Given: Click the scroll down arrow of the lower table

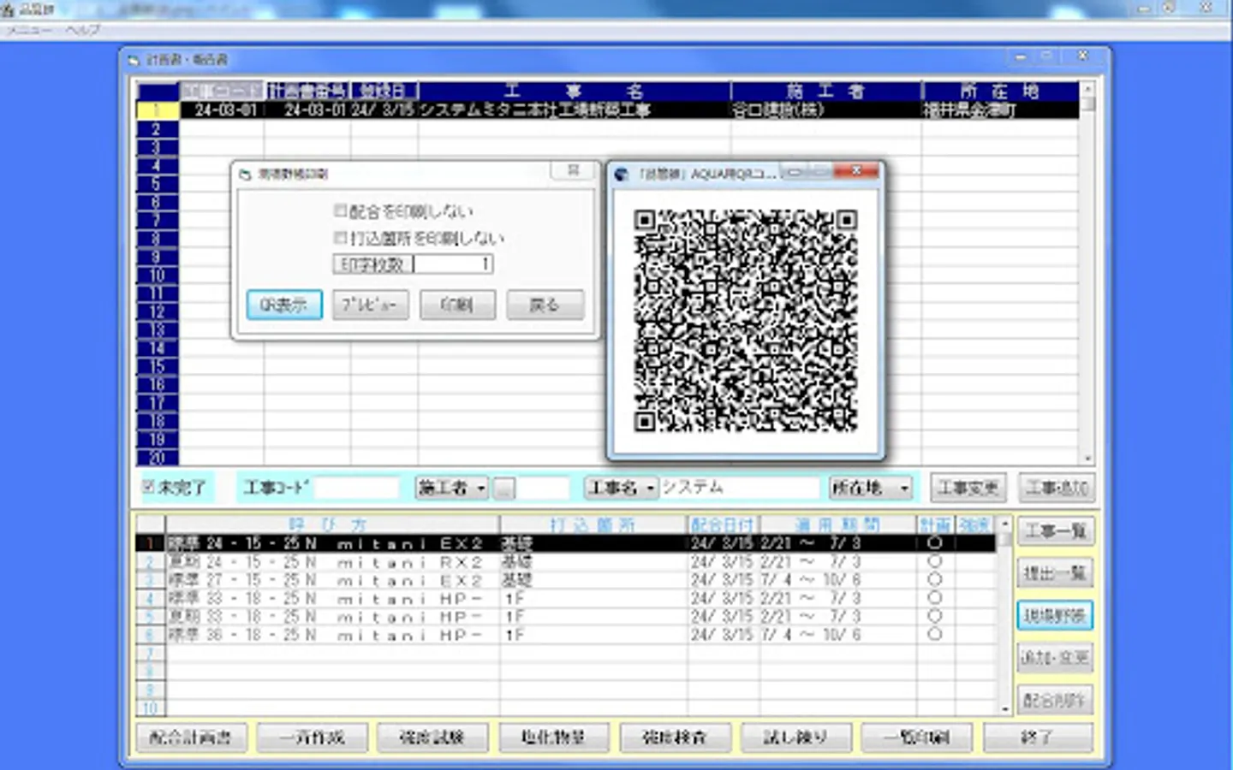Looking at the screenshot, I should (x=1005, y=709).
